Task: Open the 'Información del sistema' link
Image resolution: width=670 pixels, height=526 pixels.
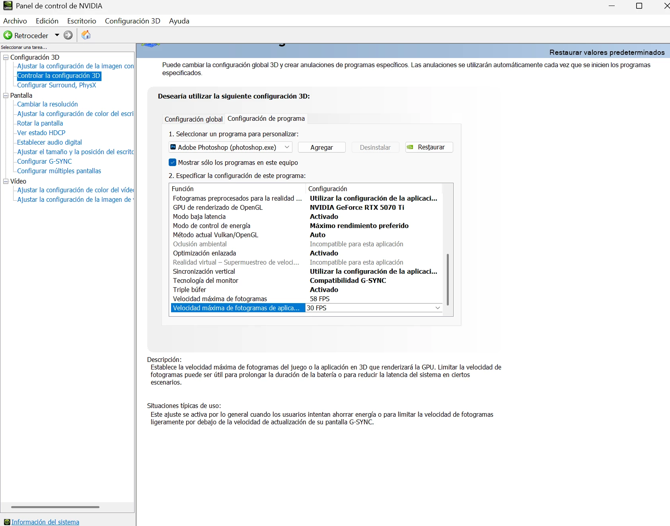Action: click(x=45, y=522)
